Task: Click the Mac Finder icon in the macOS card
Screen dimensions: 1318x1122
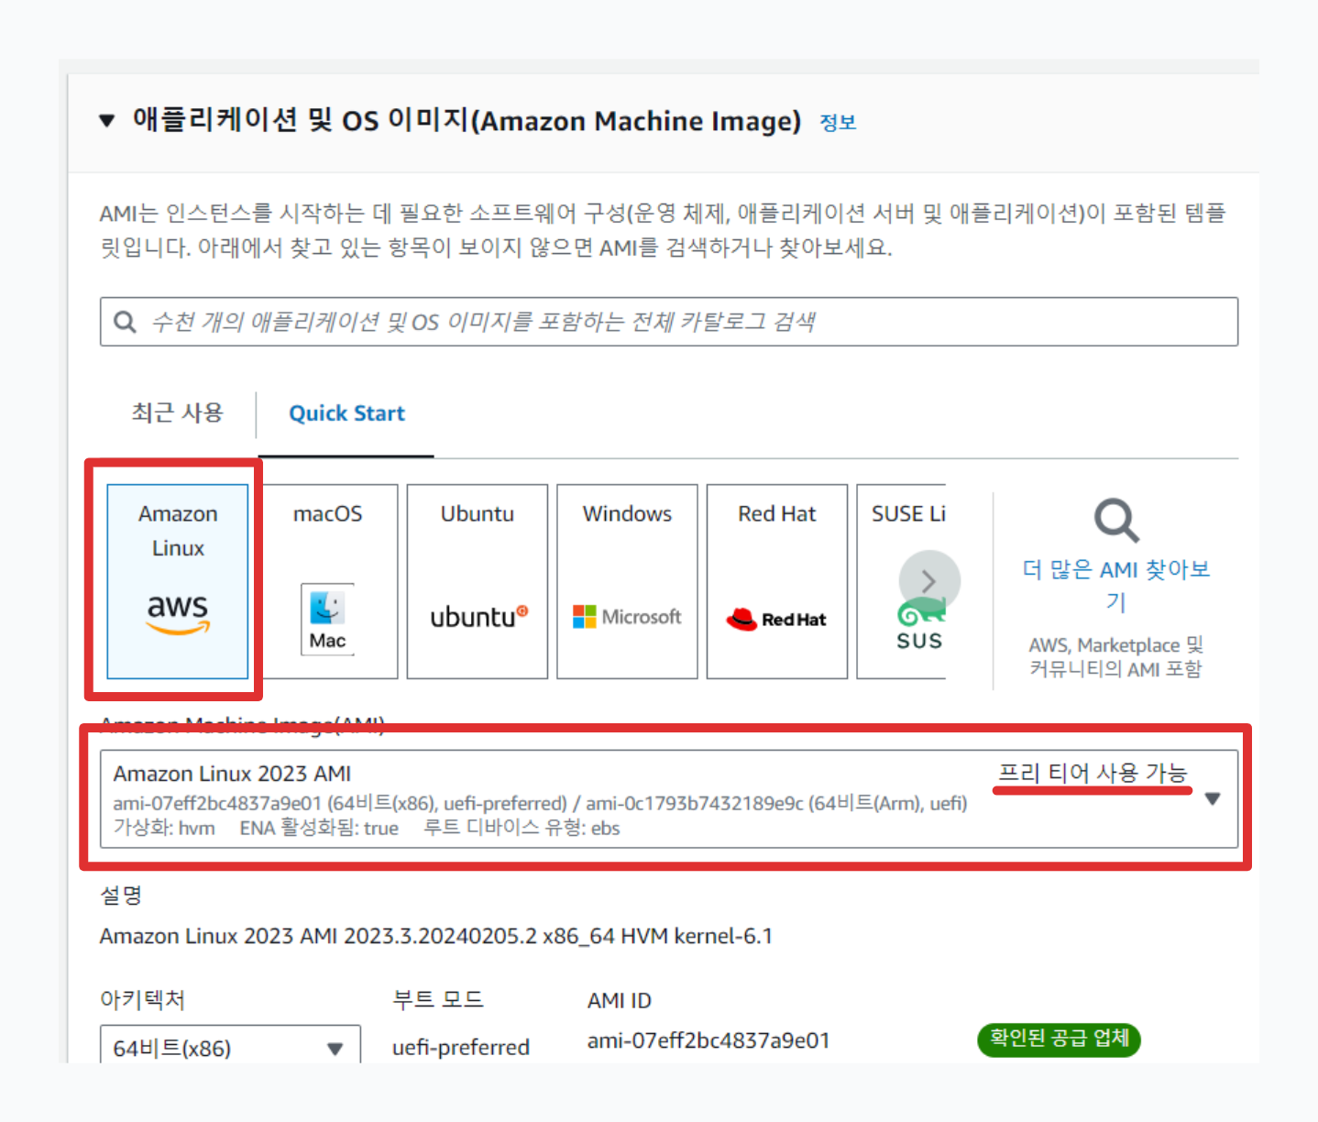Action: [327, 619]
